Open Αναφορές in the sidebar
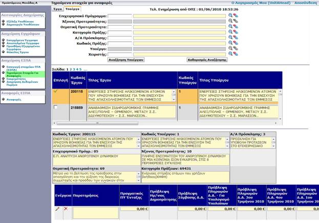Viewport: 319px width, 223px height. (x=14, y=100)
